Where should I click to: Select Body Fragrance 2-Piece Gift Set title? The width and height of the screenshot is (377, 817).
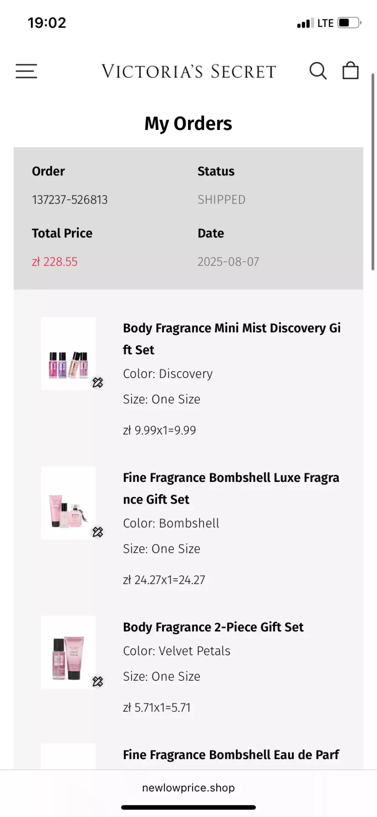click(213, 627)
